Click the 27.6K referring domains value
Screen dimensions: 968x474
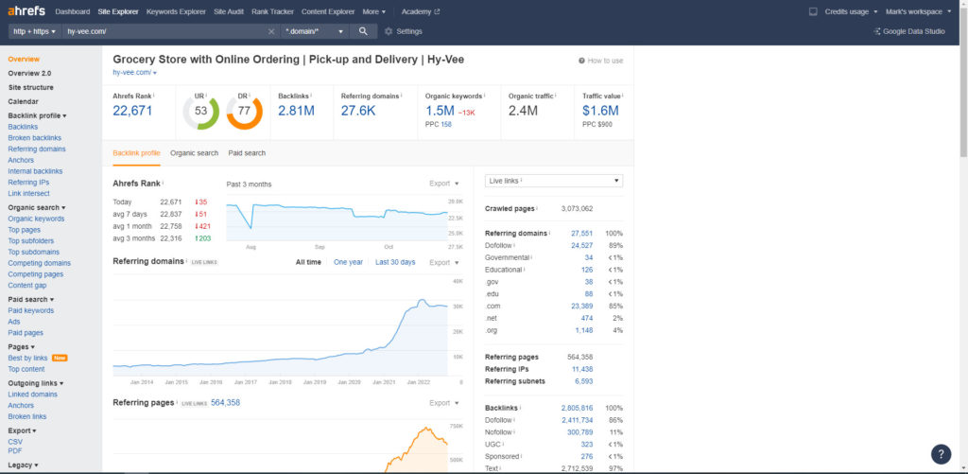coord(358,111)
